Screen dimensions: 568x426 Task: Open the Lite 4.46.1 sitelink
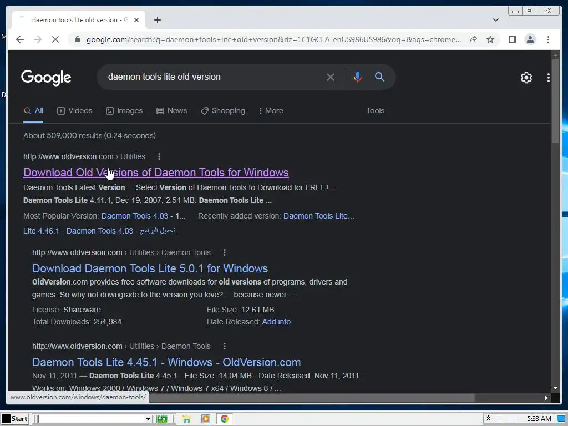[41, 231]
